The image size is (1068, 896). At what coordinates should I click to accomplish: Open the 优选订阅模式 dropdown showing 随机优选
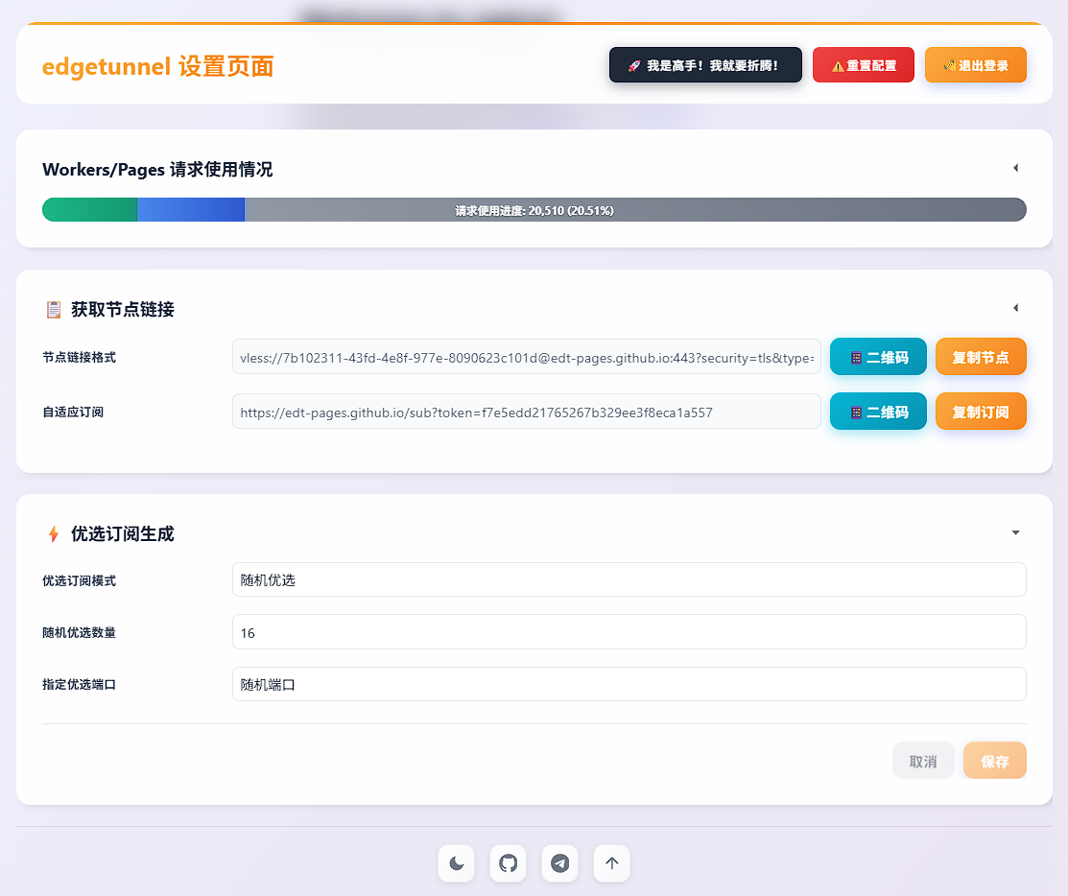[629, 578]
